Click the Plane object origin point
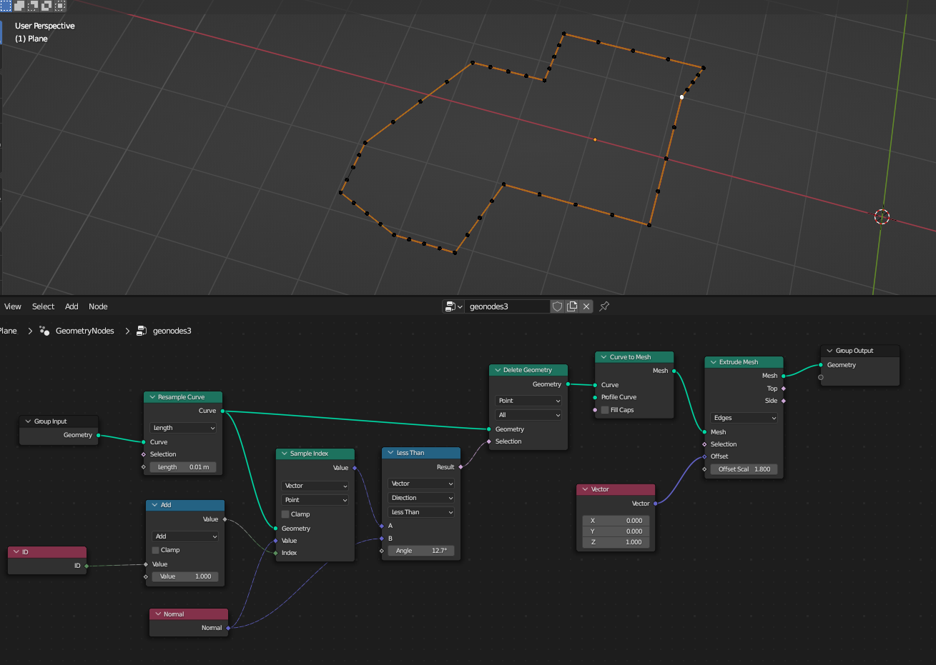Screen dimensions: 936x665 595,139
